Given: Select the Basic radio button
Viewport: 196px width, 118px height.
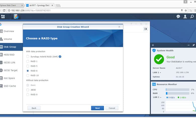Looking at the screenshot, I should (x=28, y=85).
